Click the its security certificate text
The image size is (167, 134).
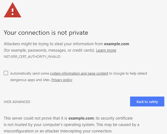coord(114,118)
